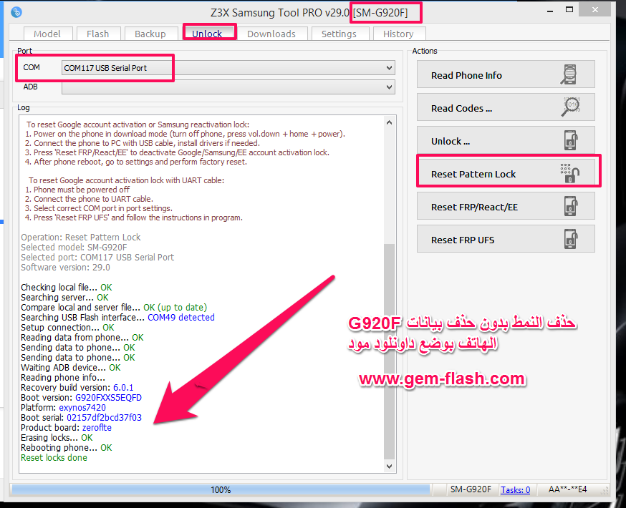626x508 pixels.
Task: Click the 'Recovery build version: 6.0.1' line
Action: pos(77,388)
